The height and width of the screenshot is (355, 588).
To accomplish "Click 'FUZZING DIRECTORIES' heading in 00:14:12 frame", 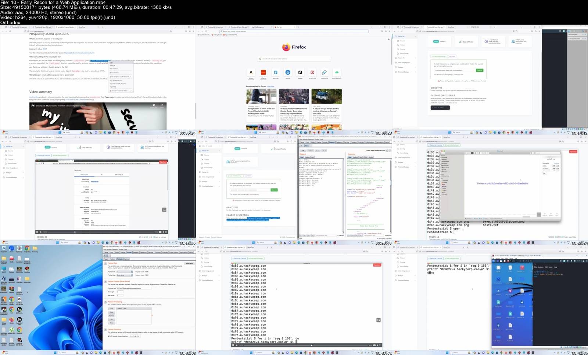I will click(442, 95).
